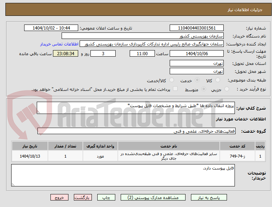Toggle اسناد خزانه اسلامی payment checkbox
This screenshot has height=207, width=272.
[175, 89]
